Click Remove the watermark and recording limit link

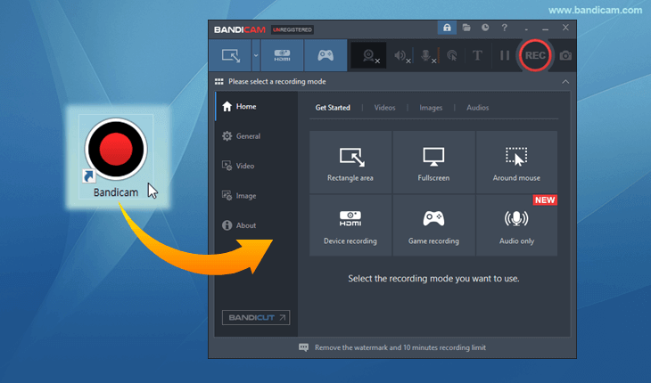pos(400,347)
